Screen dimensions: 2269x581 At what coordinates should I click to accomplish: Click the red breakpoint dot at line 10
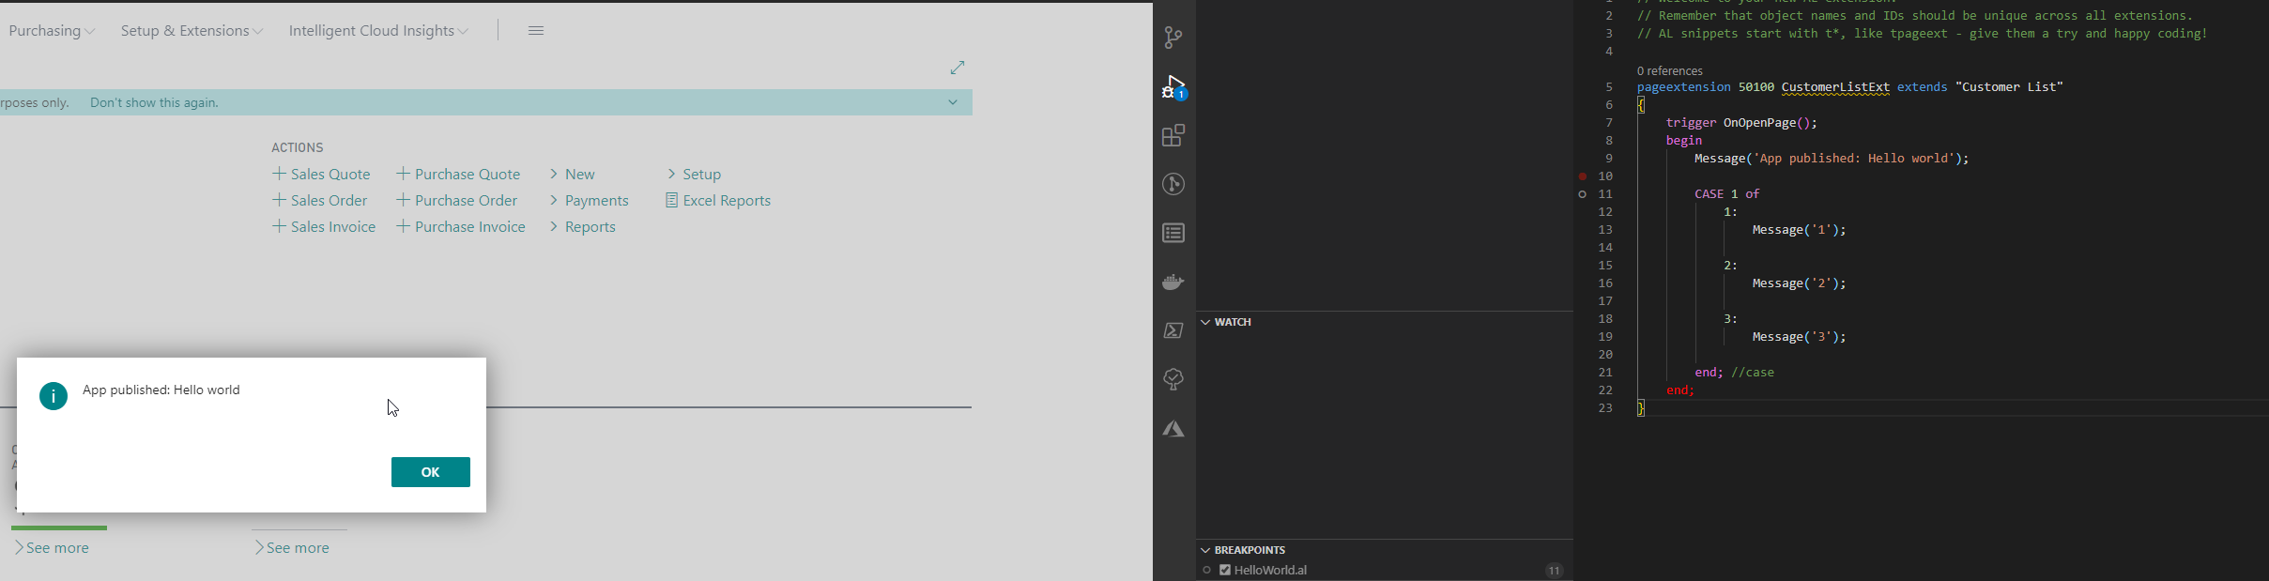[x=1583, y=176]
